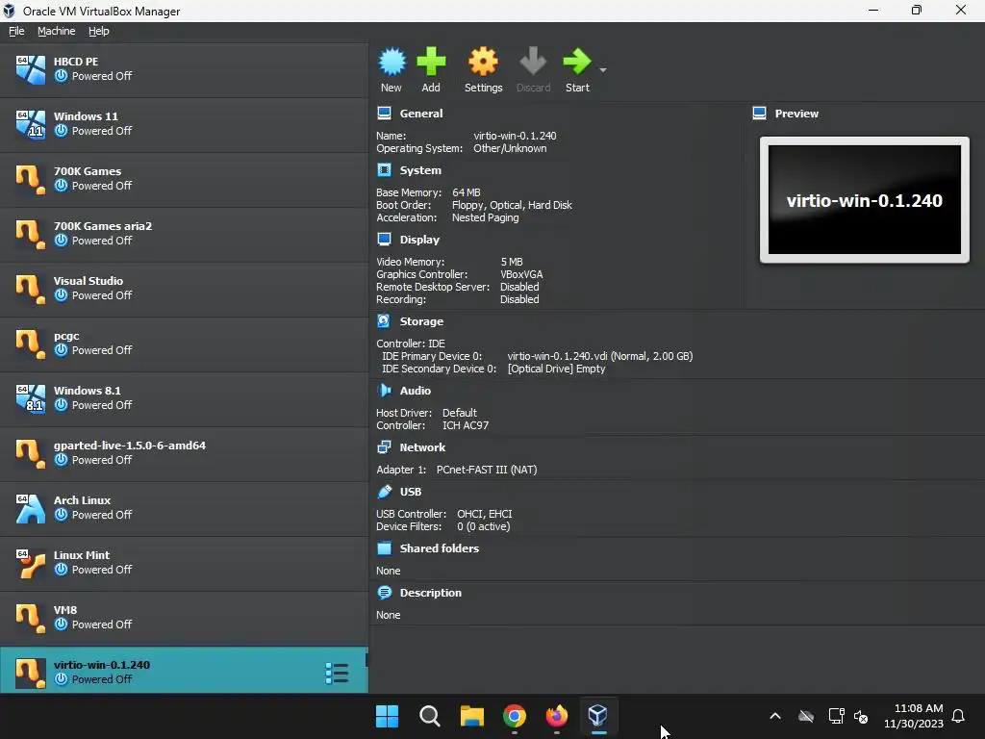
Task: Click the Description section icon
Action: (x=385, y=593)
